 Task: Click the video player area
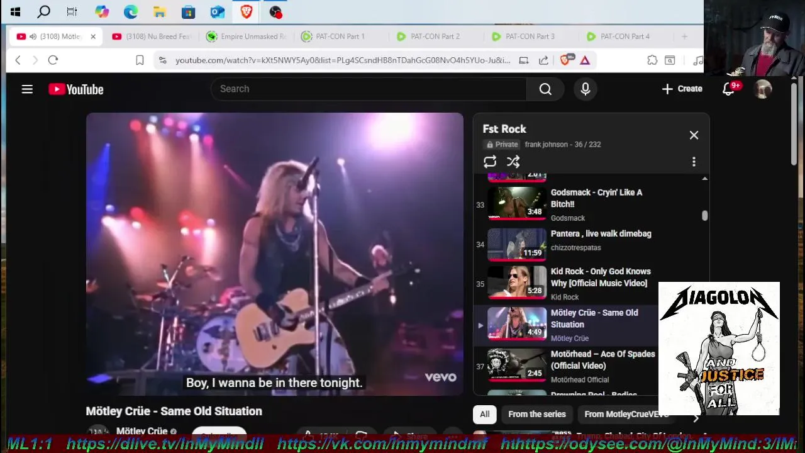[x=274, y=254]
